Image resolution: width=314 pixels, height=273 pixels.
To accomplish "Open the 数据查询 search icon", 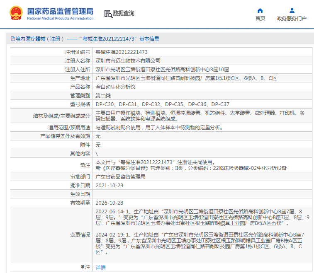I will (x=108, y=14).
